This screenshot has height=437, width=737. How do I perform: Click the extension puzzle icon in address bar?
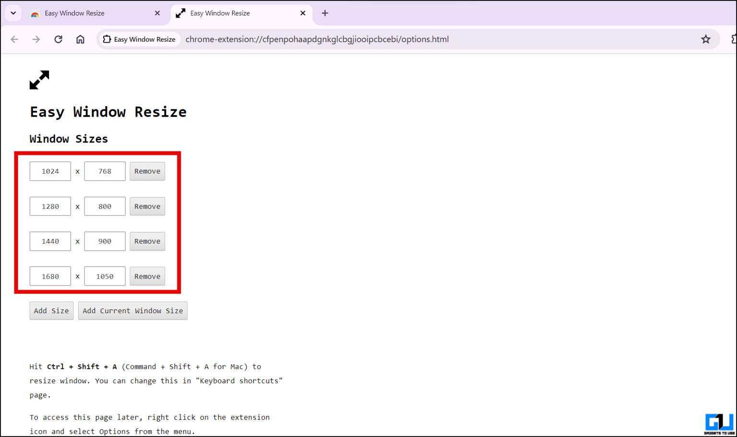(x=107, y=39)
